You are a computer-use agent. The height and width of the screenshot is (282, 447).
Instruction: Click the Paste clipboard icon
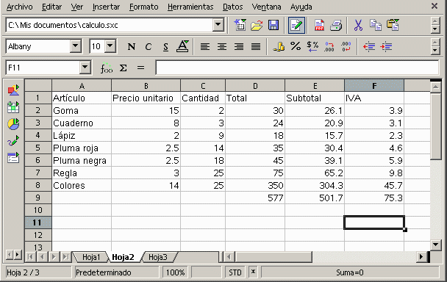coord(393,25)
